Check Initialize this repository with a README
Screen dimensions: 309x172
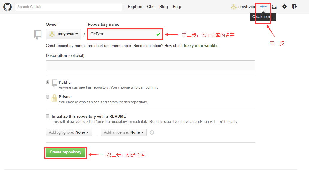point(48,116)
